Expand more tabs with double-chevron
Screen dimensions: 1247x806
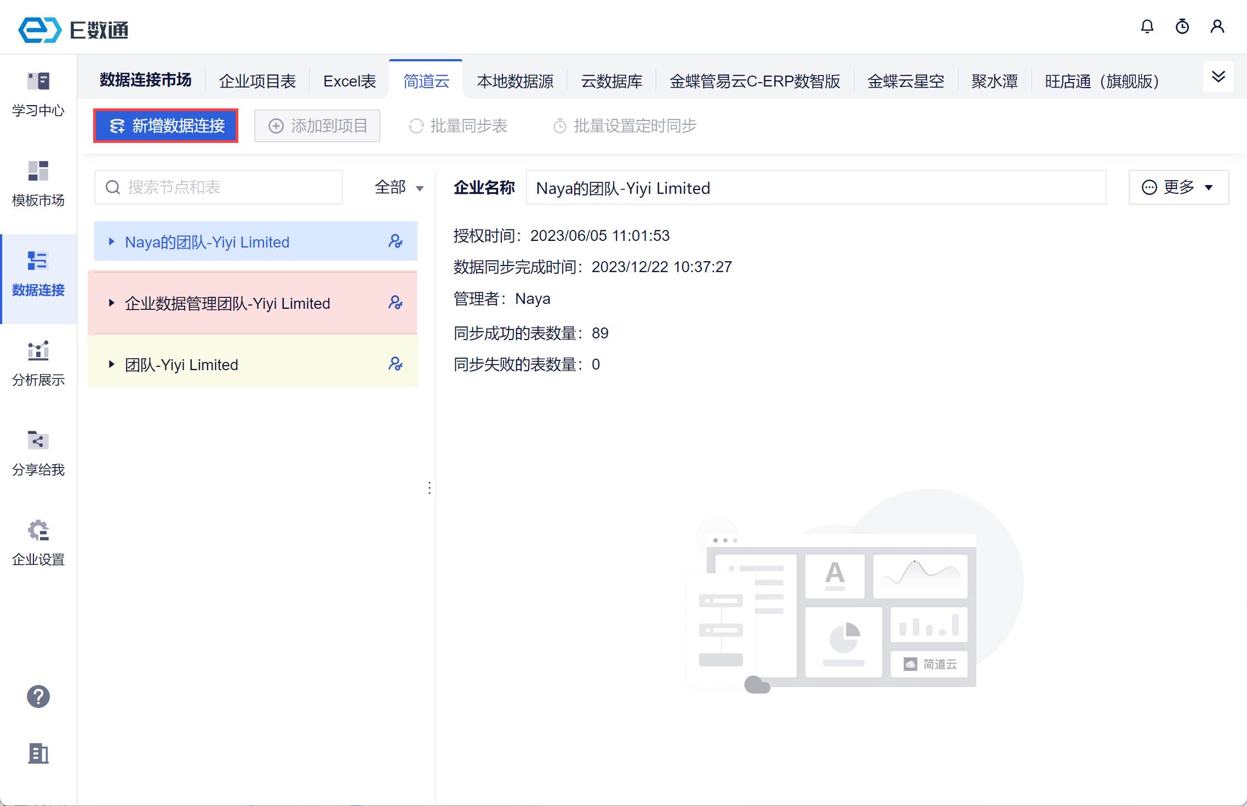[1219, 77]
